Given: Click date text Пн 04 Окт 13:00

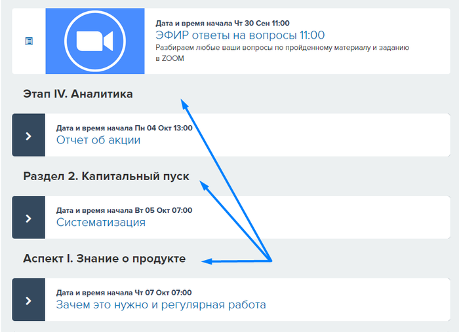Looking at the screenshot, I should tap(163, 128).
